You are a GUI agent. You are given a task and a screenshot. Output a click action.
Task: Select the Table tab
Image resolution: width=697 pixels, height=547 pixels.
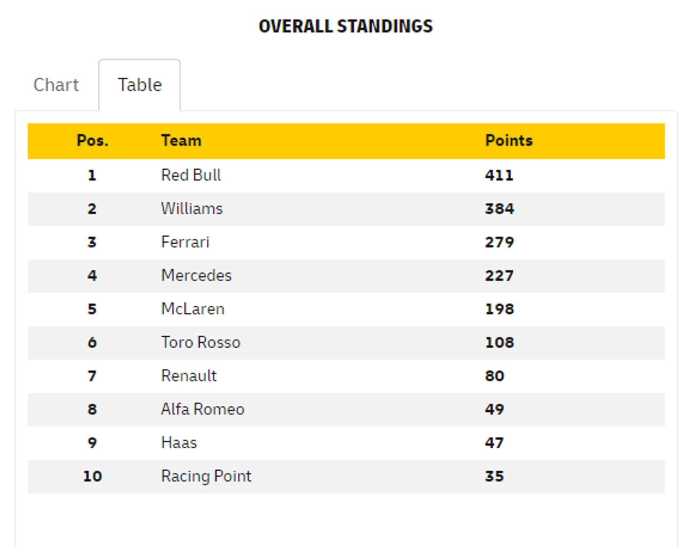tap(139, 85)
